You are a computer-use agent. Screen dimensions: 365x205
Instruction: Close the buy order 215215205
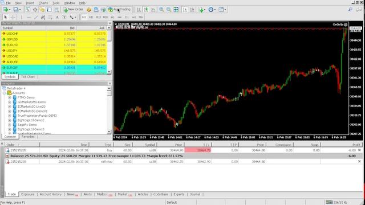[359, 150]
